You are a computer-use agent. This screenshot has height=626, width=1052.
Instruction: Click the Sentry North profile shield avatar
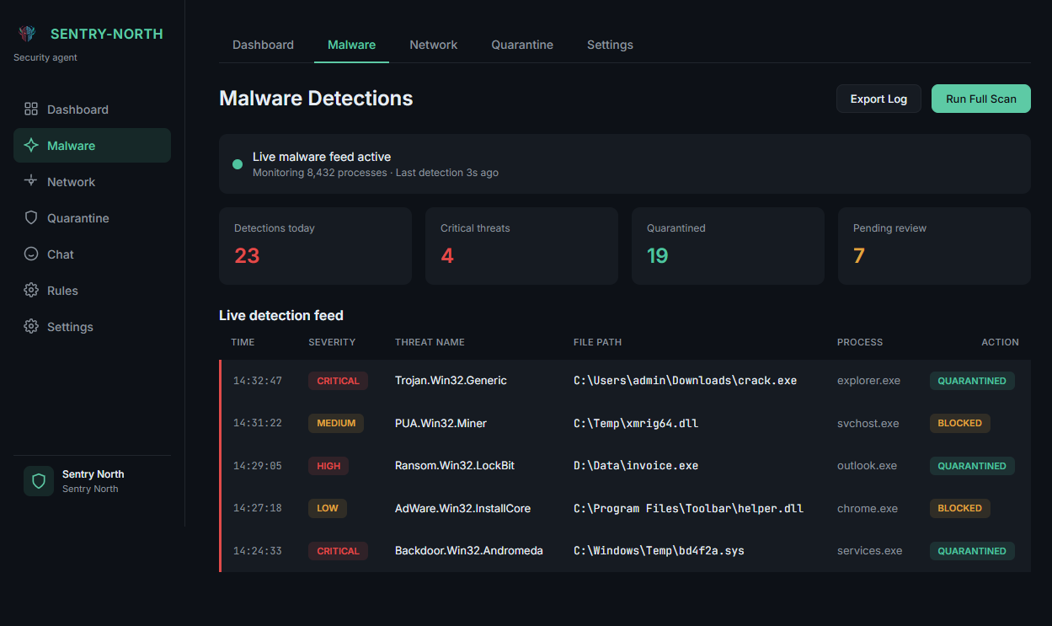(39, 481)
